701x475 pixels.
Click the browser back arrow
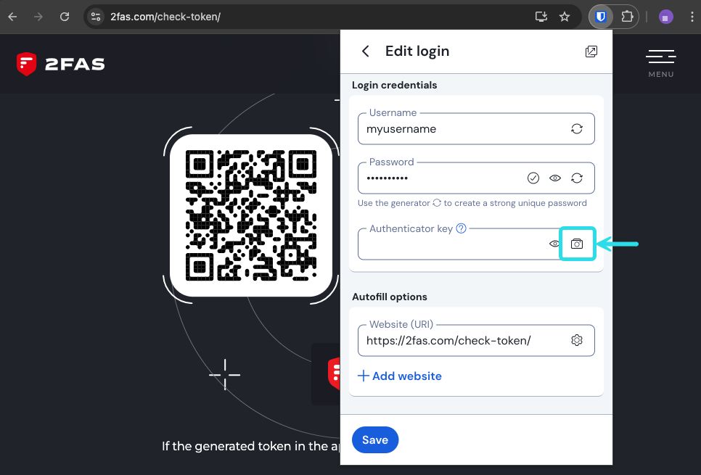pos(12,17)
